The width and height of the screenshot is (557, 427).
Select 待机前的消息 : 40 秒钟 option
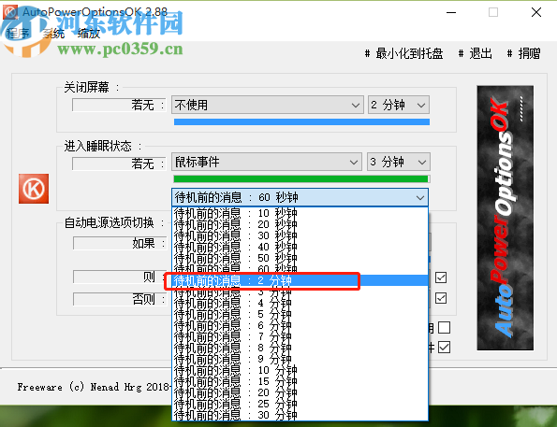pos(300,247)
